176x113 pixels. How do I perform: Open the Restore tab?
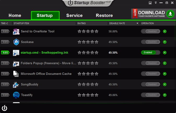point(104,15)
